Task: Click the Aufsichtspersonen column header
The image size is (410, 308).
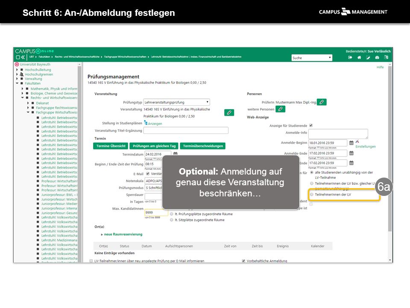Action: 179,246
